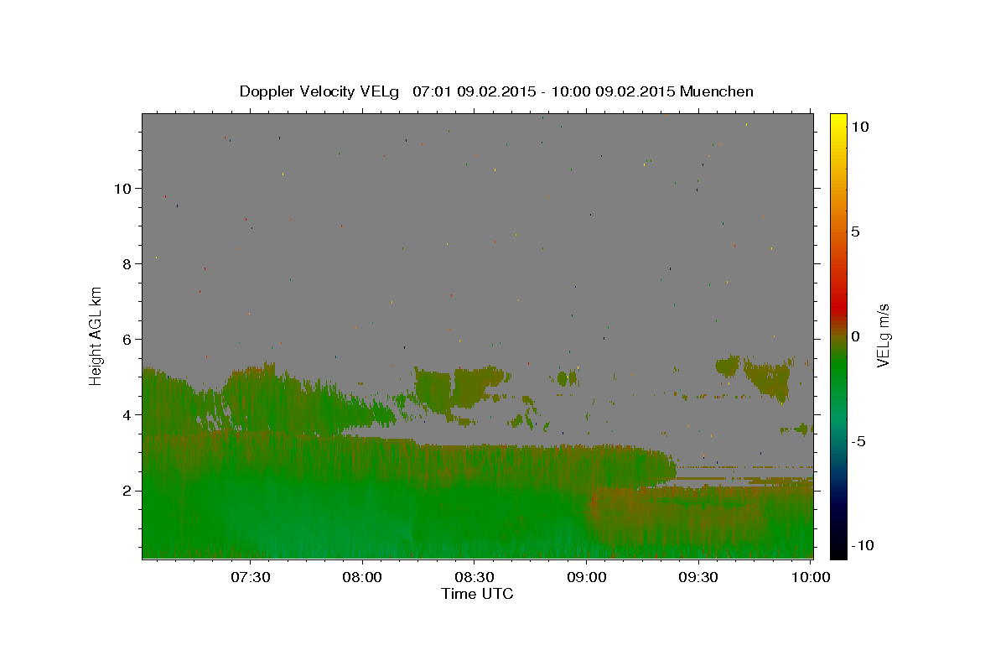The width and height of the screenshot is (1006, 671).
Task: Click the height axis value 10
Action: (123, 188)
